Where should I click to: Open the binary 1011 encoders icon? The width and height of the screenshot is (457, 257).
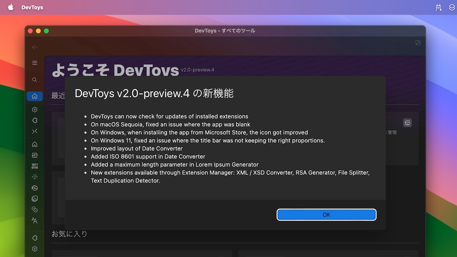click(x=35, y=166)
